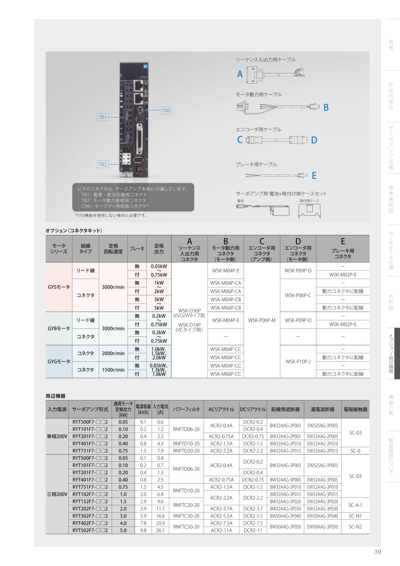Open the 形式の見方 side tab

point(392,96)
